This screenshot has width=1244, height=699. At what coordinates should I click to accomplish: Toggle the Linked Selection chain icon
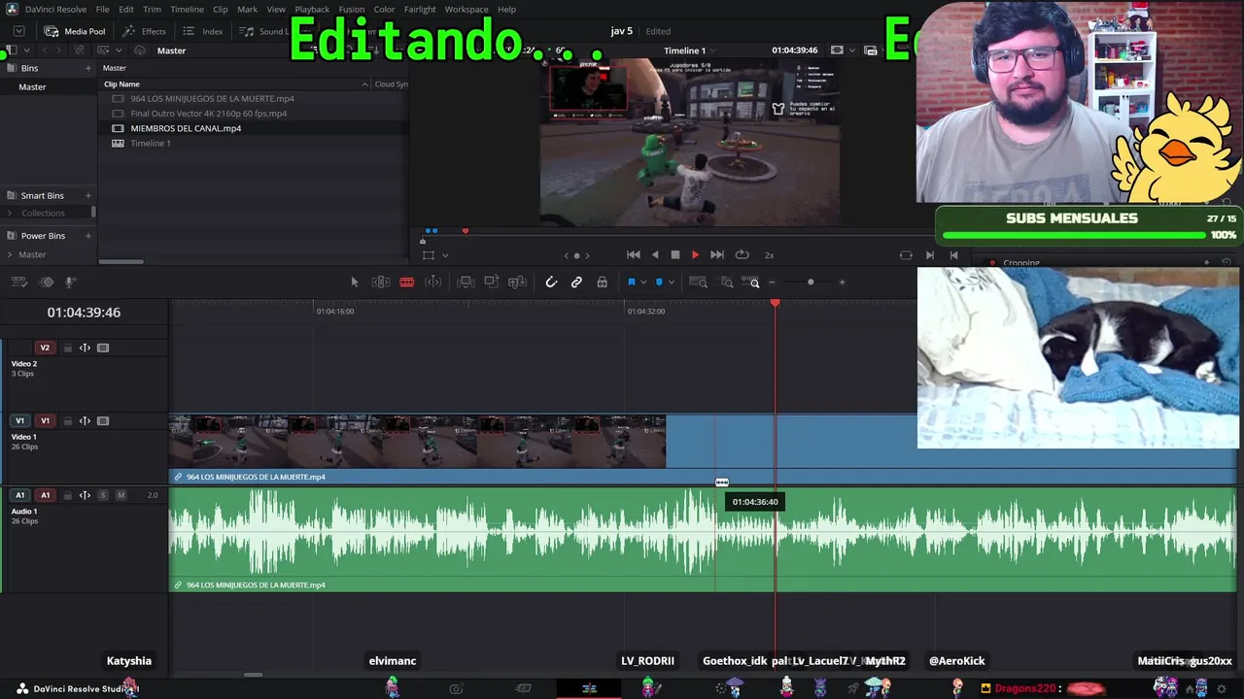576,283
